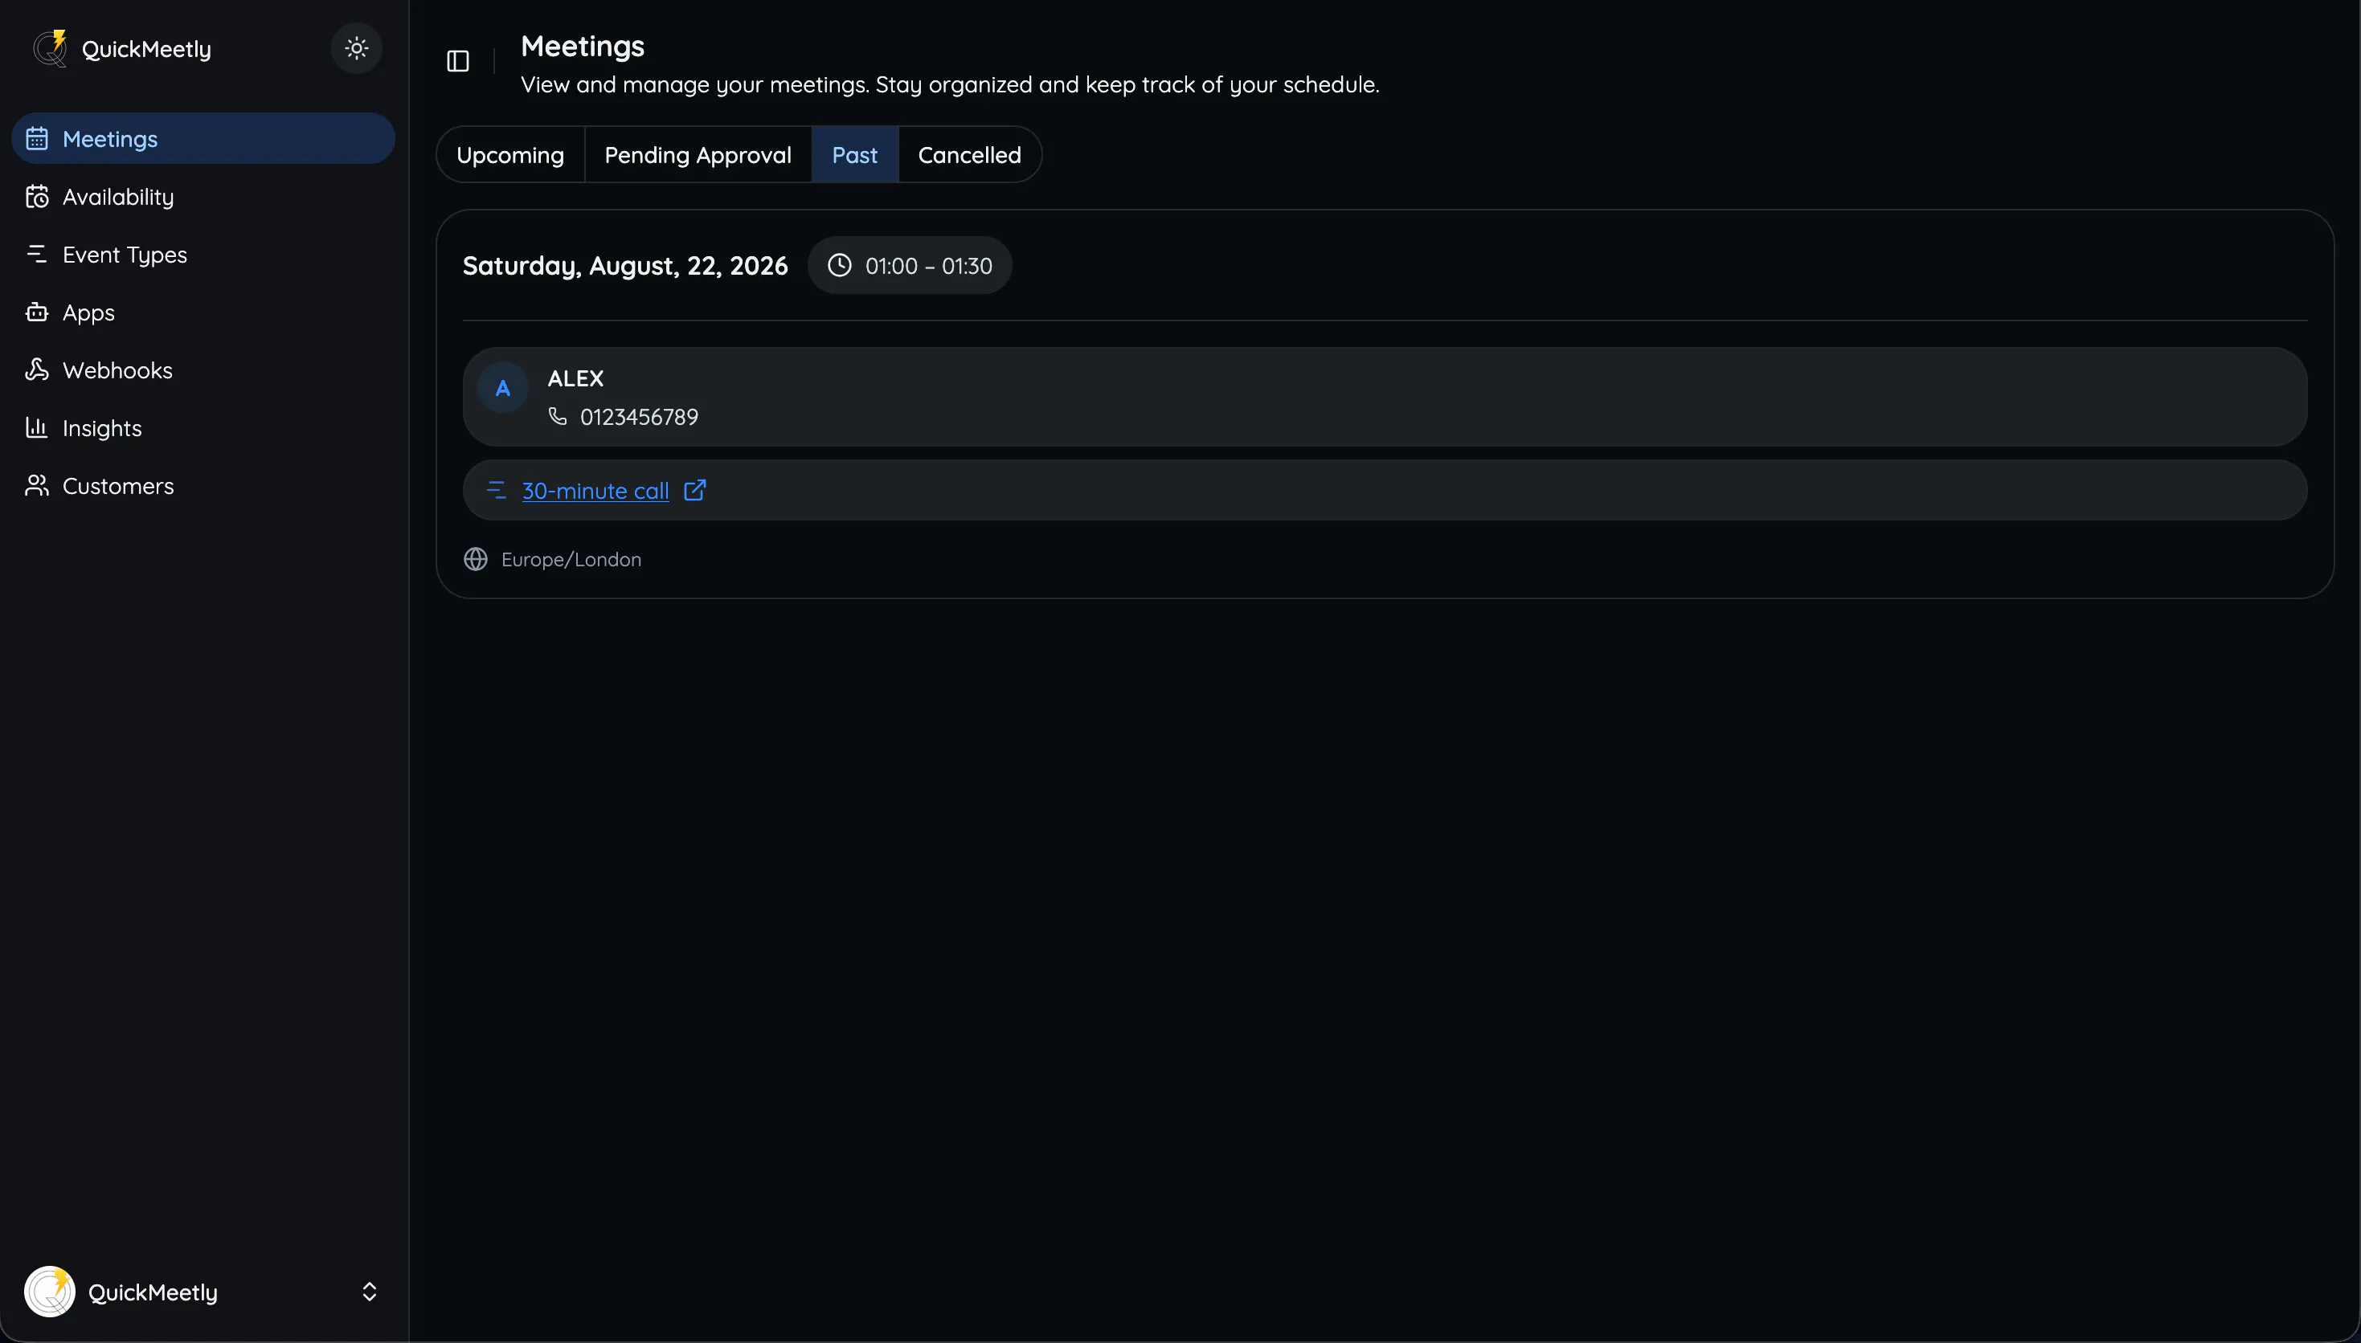Click the clock icon in the time badge
This screenshot has width=2361, height=1343.
click(x=840, y=266)
